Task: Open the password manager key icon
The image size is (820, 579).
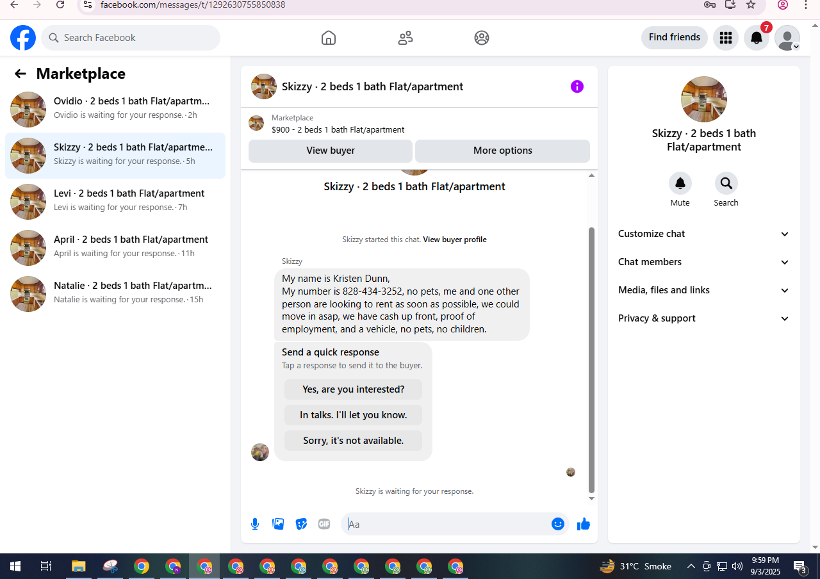Action: click(x=709, y=4)
